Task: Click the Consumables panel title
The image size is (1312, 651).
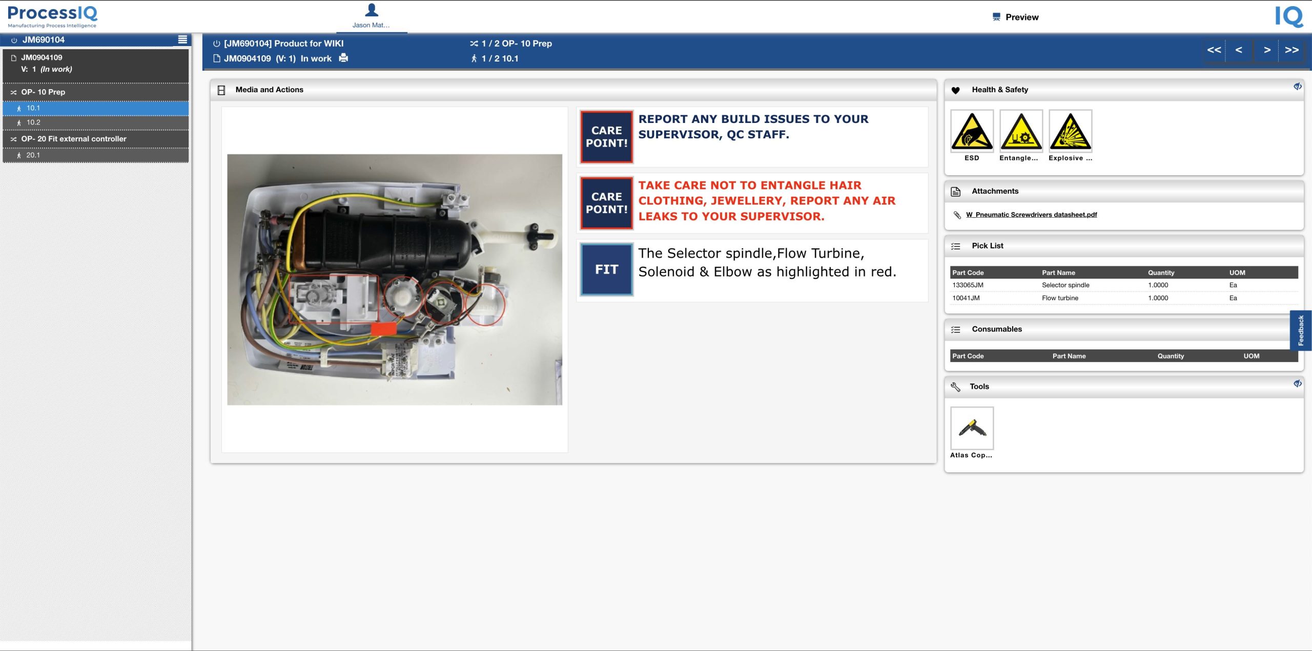Action: coord(996,329)
